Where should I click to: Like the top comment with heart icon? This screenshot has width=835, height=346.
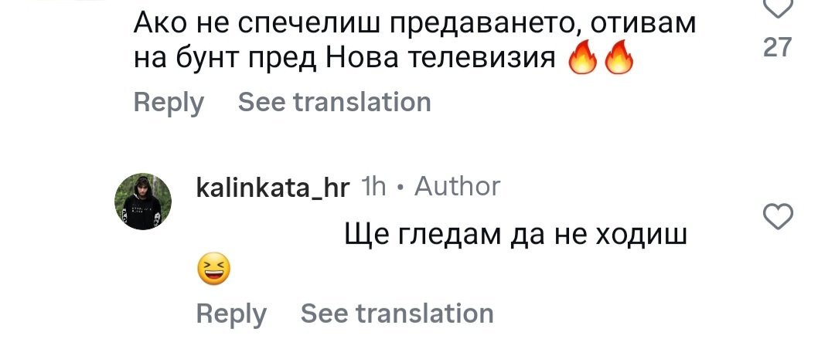pyautogui.click(x=777, y=8)
